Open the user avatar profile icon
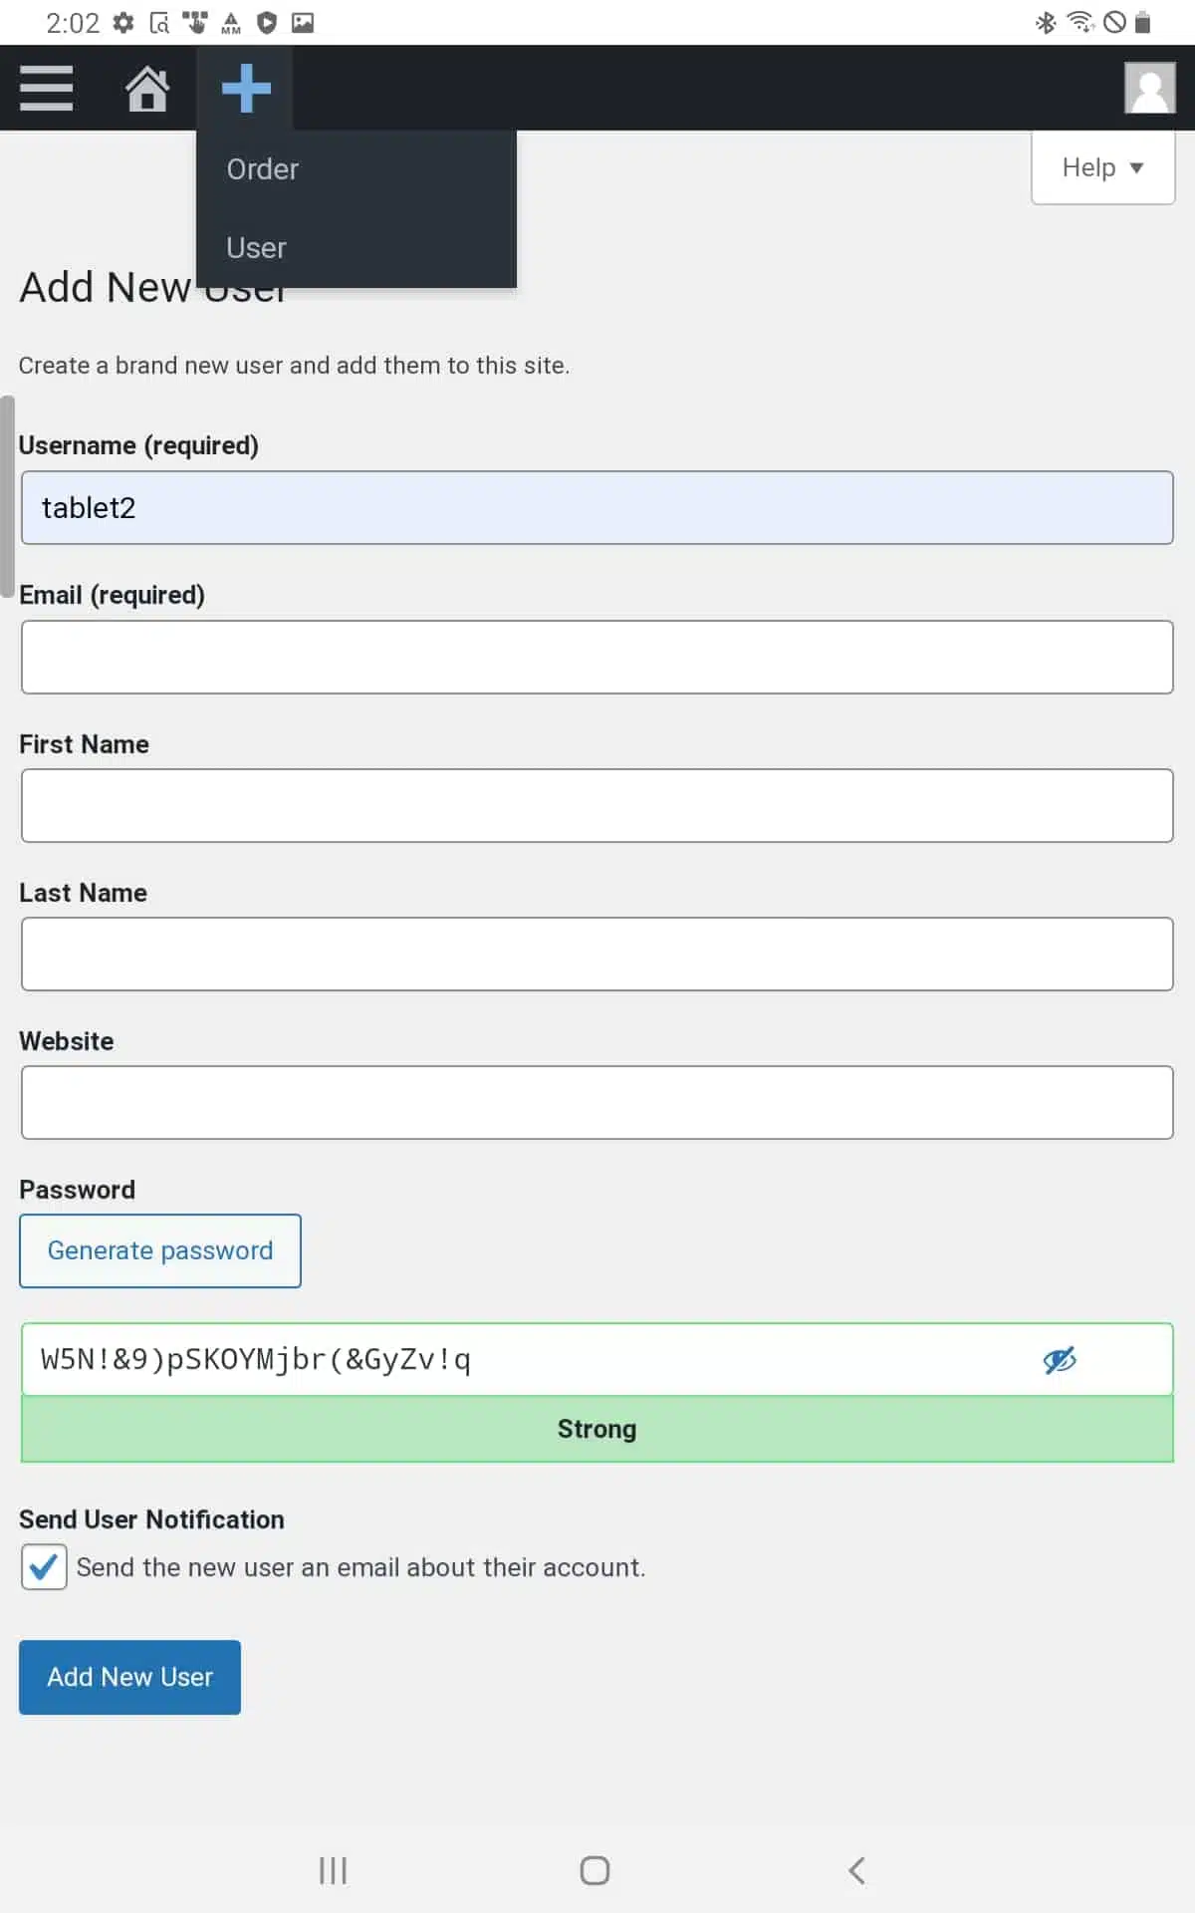The height and width of the screenshot is (1913, 1195). click(x=1149, y=88)
